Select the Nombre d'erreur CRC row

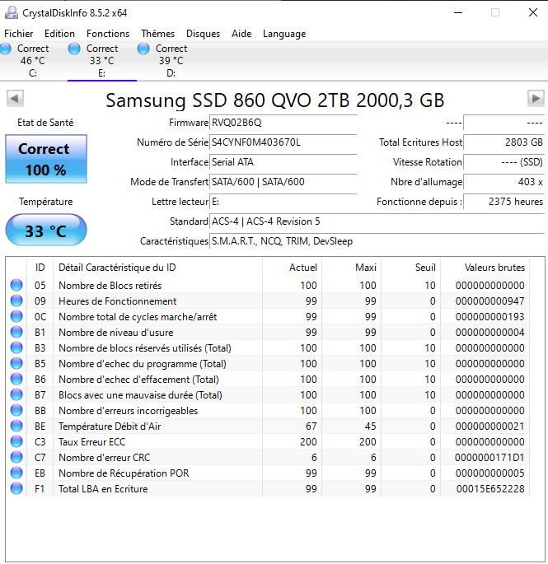(x=267, y=457)
